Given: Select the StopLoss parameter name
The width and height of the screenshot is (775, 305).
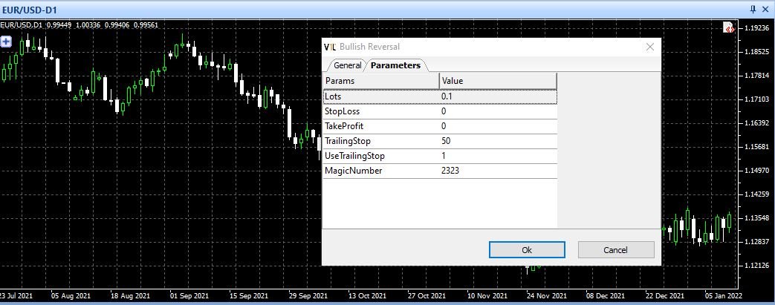Looking at the screenshot, I should pos(343,111).
